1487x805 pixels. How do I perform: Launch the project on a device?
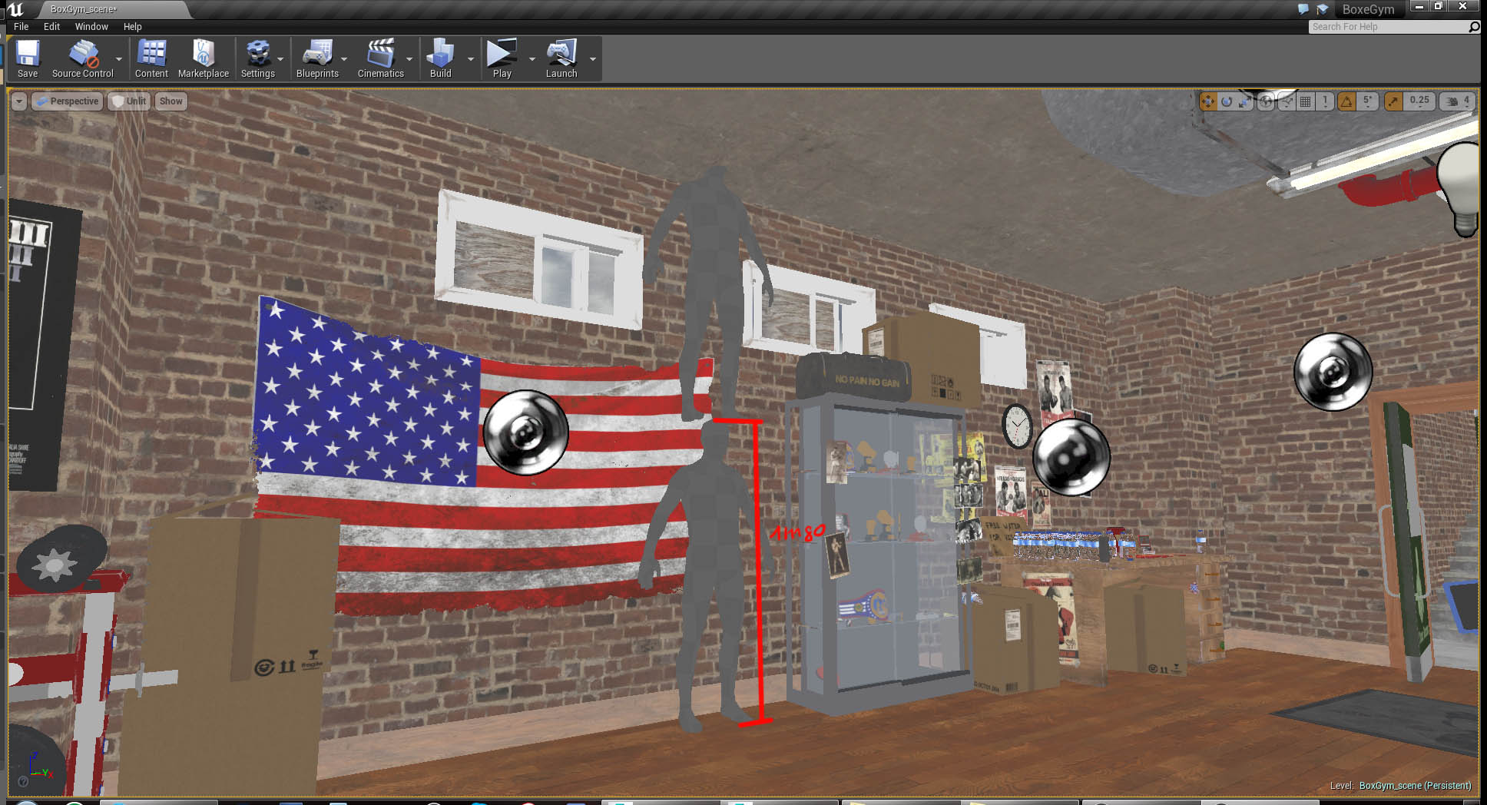coord(561,59)
